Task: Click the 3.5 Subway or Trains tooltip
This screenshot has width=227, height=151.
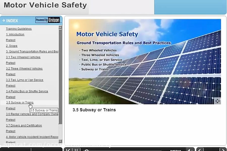Action: coord(43,110)
